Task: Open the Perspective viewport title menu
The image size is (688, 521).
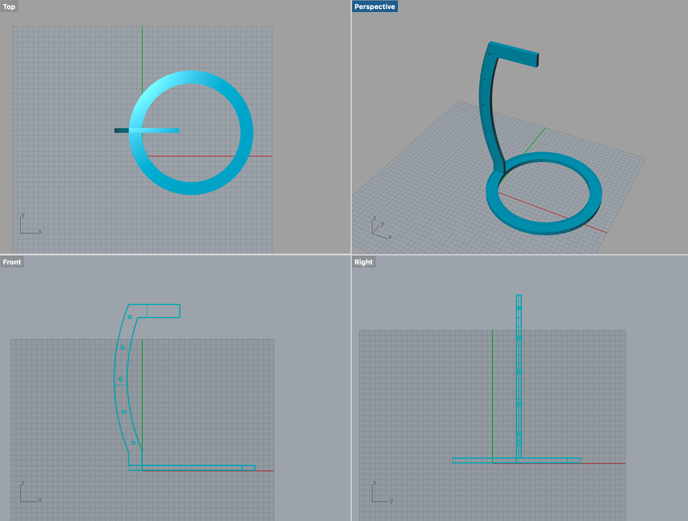Action: coord(374,6)
